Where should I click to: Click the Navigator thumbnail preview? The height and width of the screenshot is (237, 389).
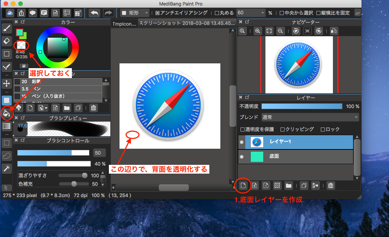(299, 65)
